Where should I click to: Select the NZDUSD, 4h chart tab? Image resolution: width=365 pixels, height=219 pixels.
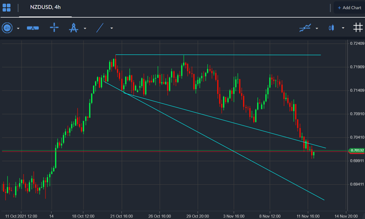(x=44, y=7)
